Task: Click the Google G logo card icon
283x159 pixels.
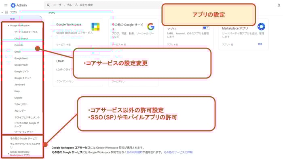Action: click(x=150, y=27)
